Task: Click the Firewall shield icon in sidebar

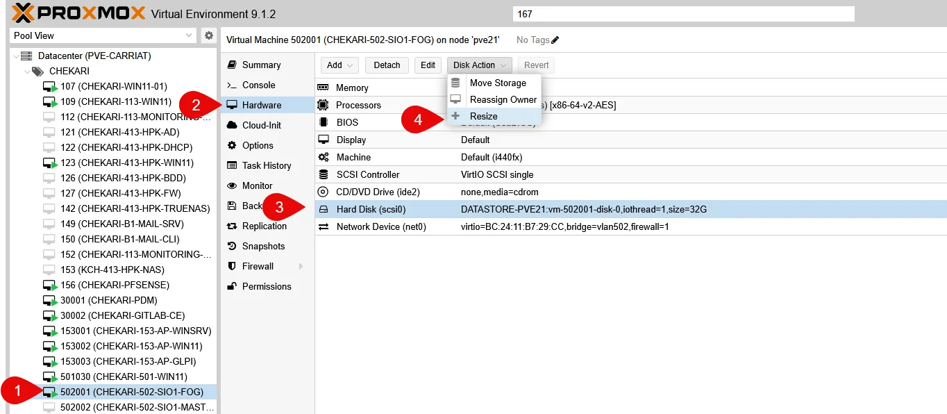Action: (x=232, y=266)
